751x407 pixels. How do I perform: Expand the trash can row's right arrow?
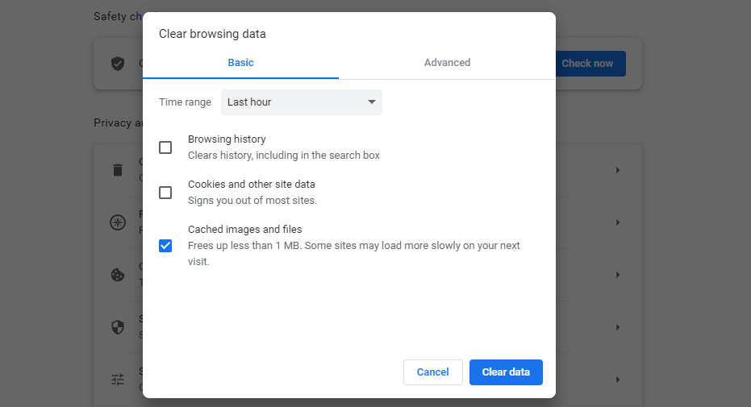[x=618, y=170]
